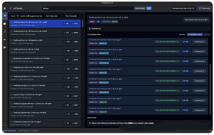Click the available files list scrollbar
This screenshot has width=214, height=135.
pos(210,89)
